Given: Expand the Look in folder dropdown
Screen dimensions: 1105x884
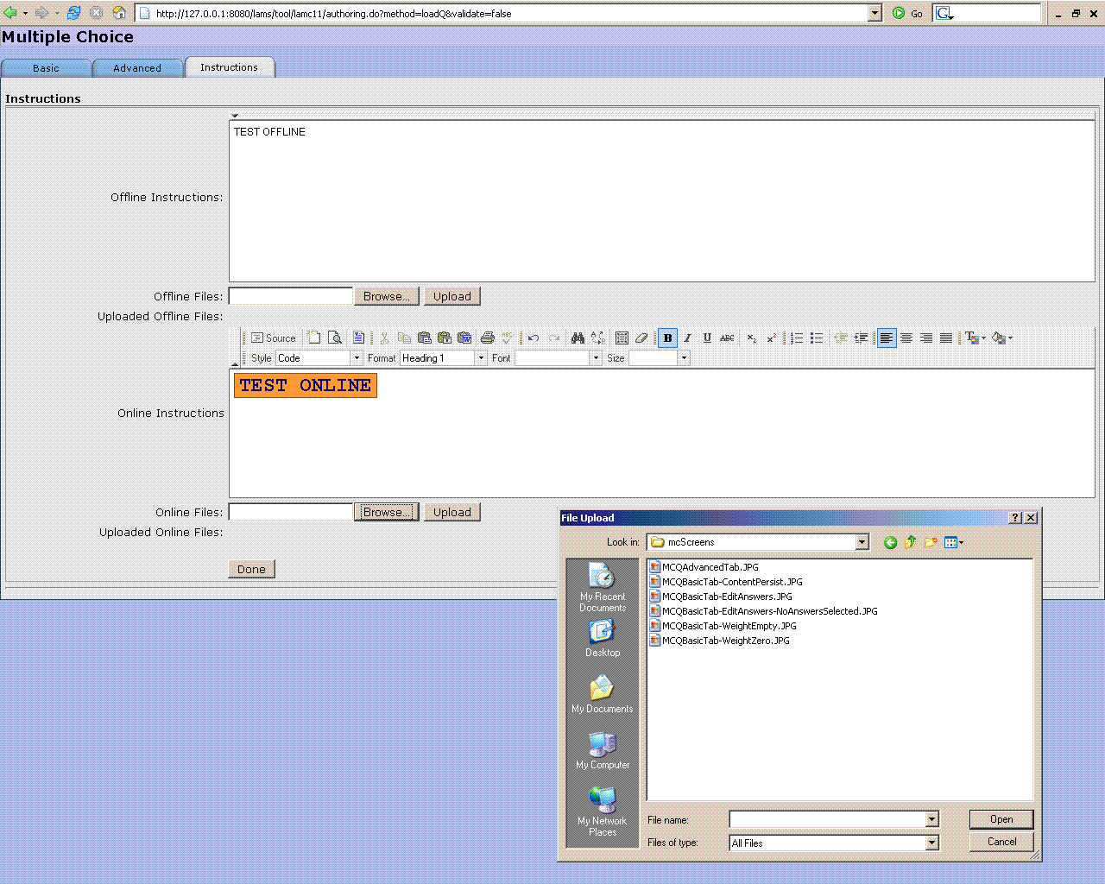Looking at the screenshot, I should [x=862, y=542].
